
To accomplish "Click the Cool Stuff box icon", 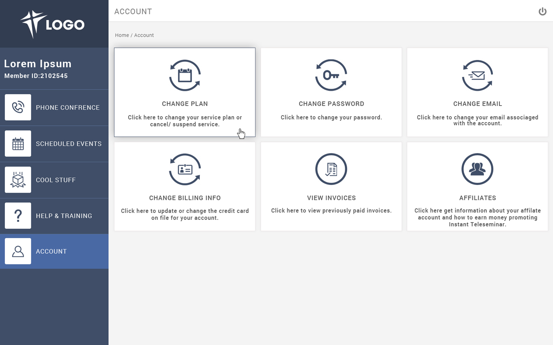I will (x=18, y=180).
